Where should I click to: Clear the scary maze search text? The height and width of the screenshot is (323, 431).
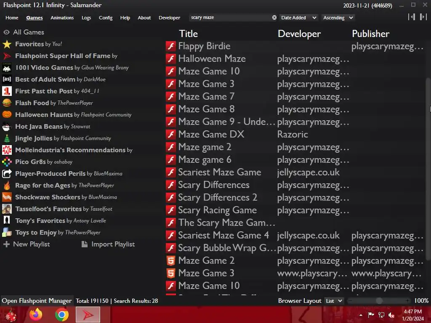click(x=274, y=18)
